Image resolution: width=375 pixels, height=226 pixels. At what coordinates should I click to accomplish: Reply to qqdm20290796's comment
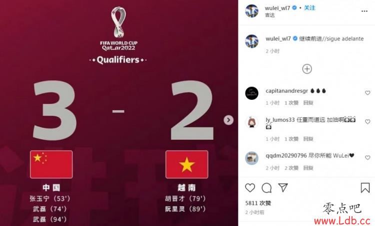308,168
